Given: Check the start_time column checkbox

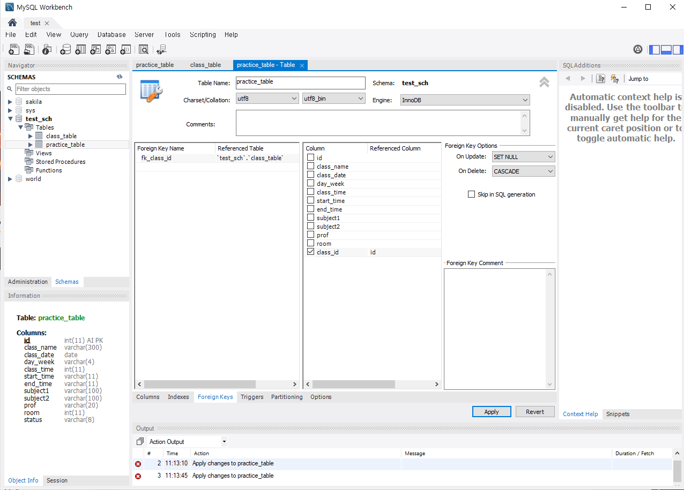Looking at the screenshot, I should [x=311, y=200].
